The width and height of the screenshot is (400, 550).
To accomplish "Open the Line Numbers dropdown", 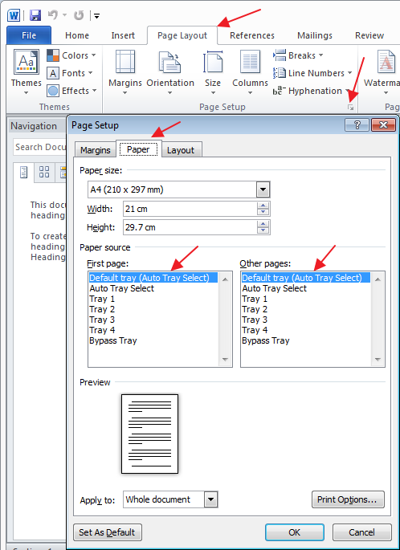I will click(x=312, y=73).
